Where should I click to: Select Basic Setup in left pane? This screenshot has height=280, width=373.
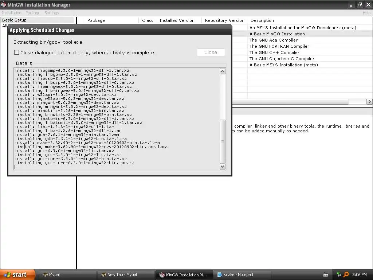(x=14, y=20)
